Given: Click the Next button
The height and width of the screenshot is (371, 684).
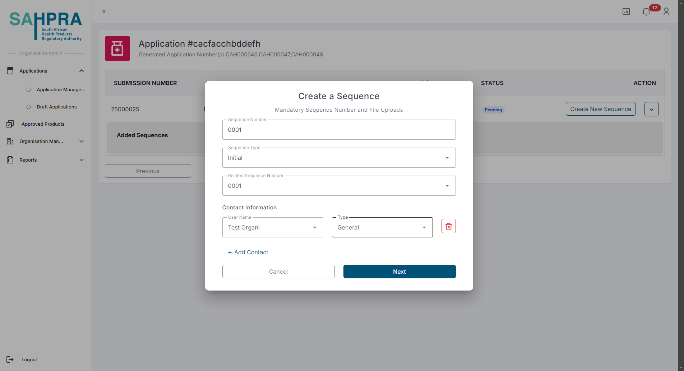Looking at the screenshot, I should coord(399,272).
